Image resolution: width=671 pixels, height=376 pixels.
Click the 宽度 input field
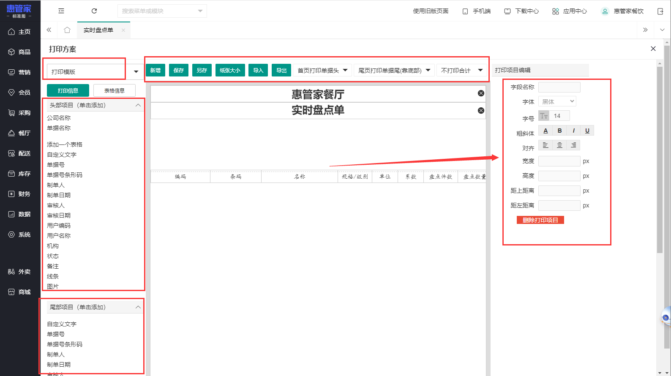coord(559,161)
